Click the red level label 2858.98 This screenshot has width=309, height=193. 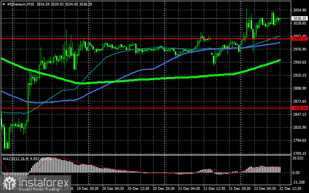click(300, 108)
